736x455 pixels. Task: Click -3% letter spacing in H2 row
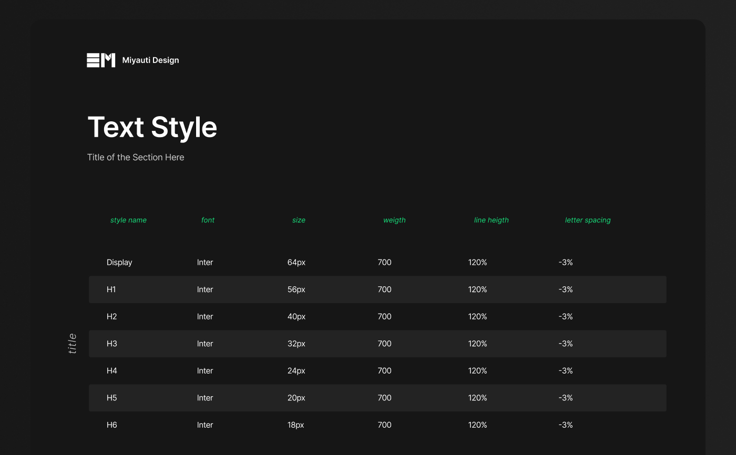(566, 317)
